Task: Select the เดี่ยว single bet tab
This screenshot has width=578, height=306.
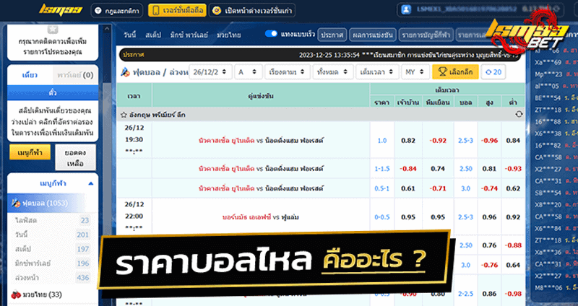Action: (x=30, y=75)
